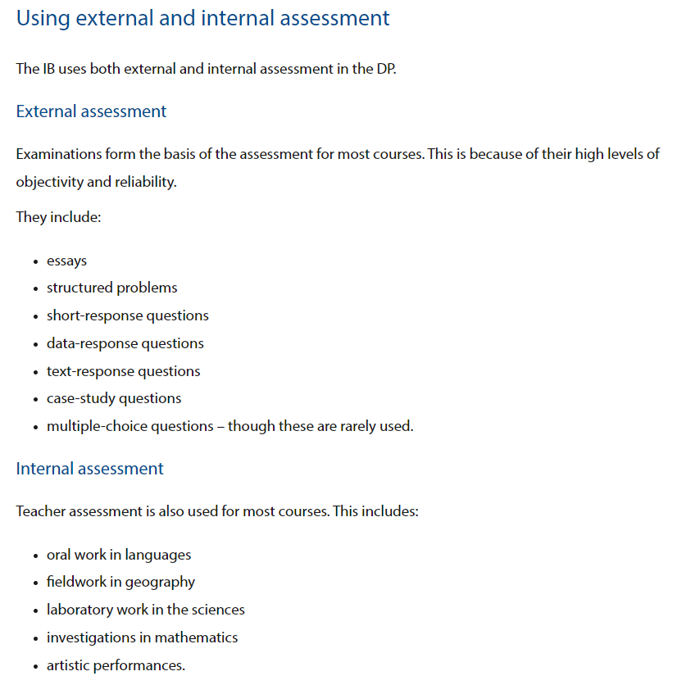The width and height of the screenshot is (677, 676).
Task: Click the 'objectivity and reliability' text line
Action: [96, 182]
